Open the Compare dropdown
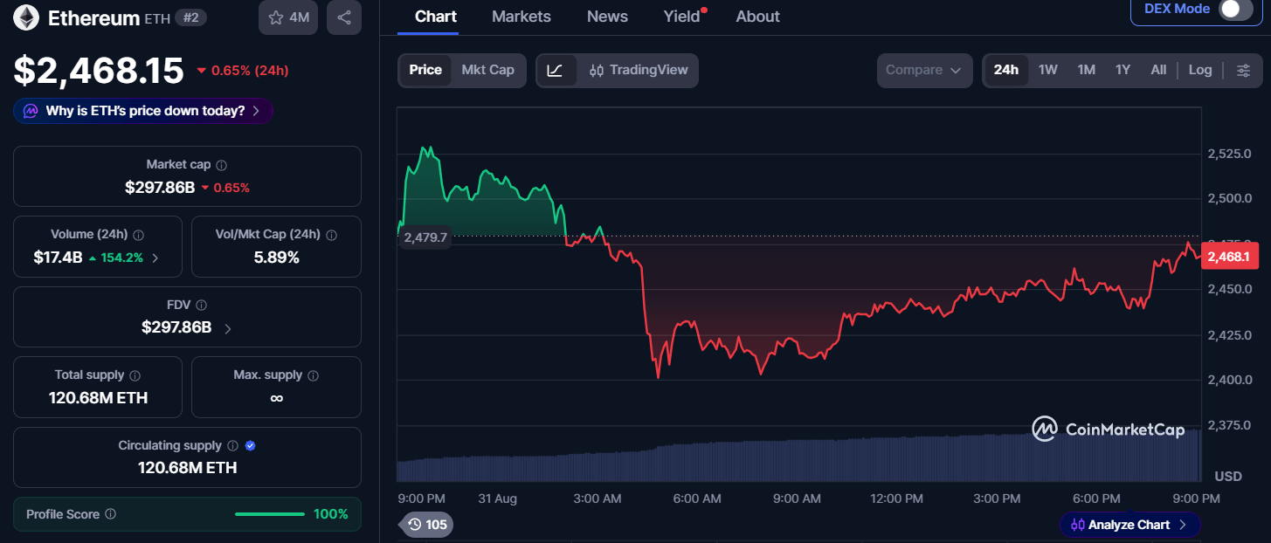Image resolution: width=1271 pixels, height=543 pixels. pyautogui.click(x=924, y=70)
